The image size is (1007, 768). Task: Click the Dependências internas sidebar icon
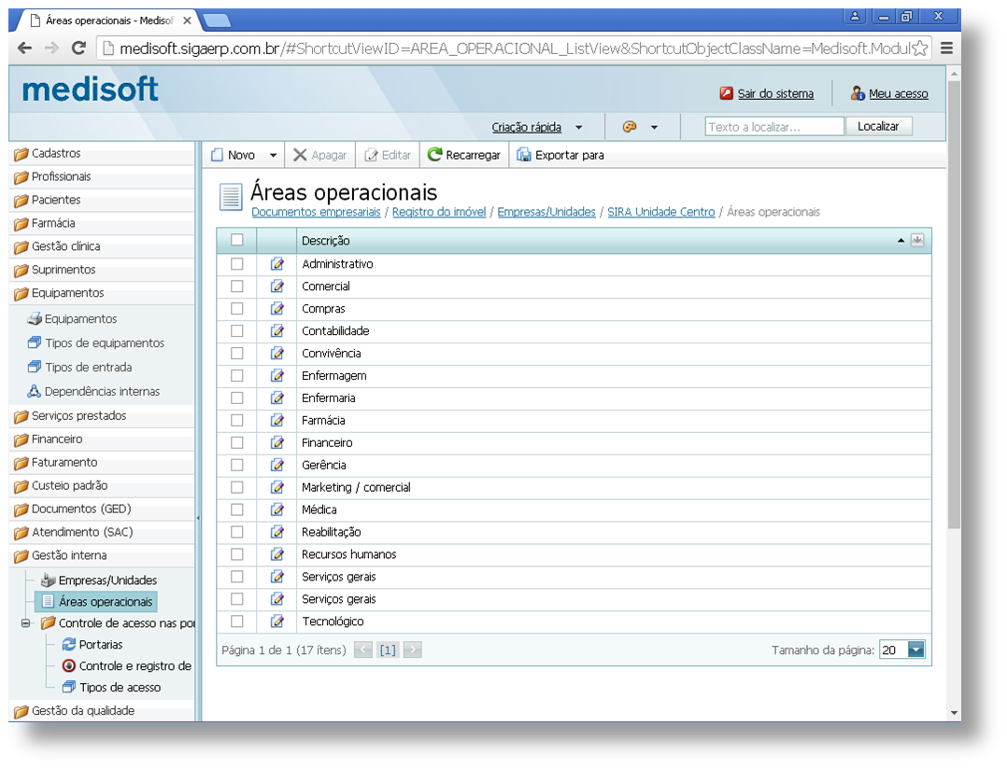(x=35, y=392)
